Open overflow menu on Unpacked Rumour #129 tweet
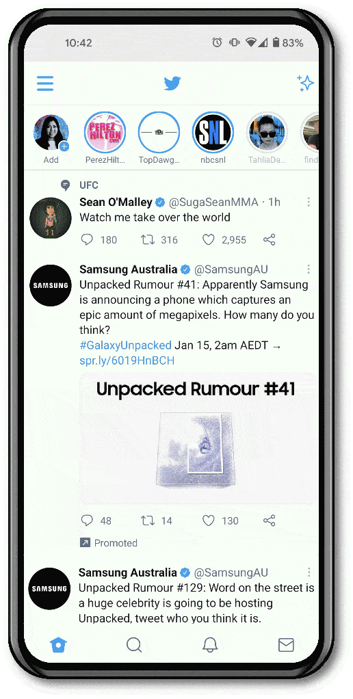Image resolution: width=353 pixels, height=699 pixels. tap(309, 572)
